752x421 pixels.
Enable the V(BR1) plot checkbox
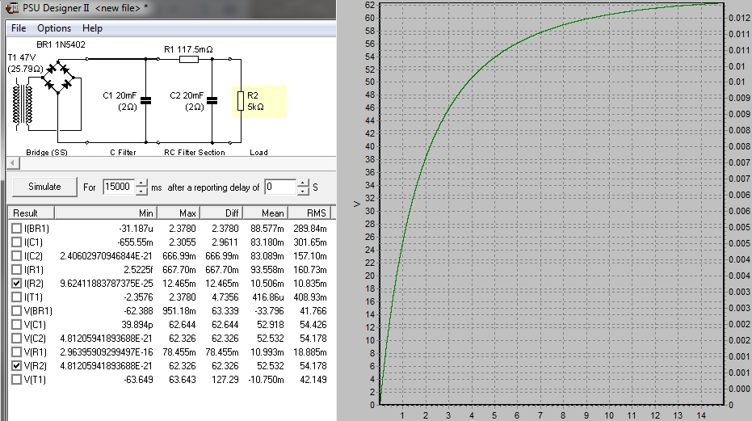point(17,311)
